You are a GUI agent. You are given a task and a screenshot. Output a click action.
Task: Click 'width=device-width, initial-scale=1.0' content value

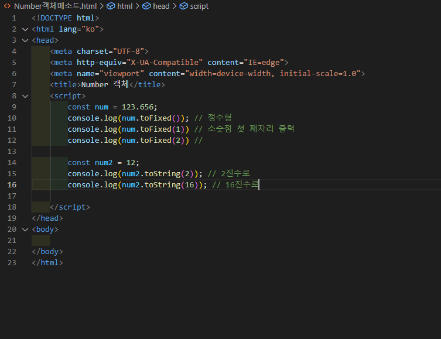tap(273, 74)
